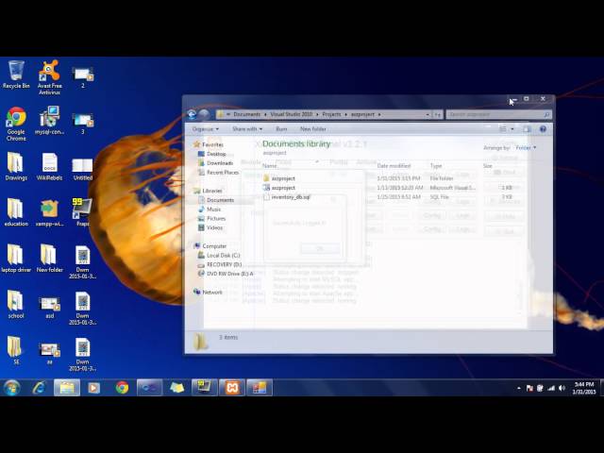Click the taskbar volume speaker icon

point(562,388)
